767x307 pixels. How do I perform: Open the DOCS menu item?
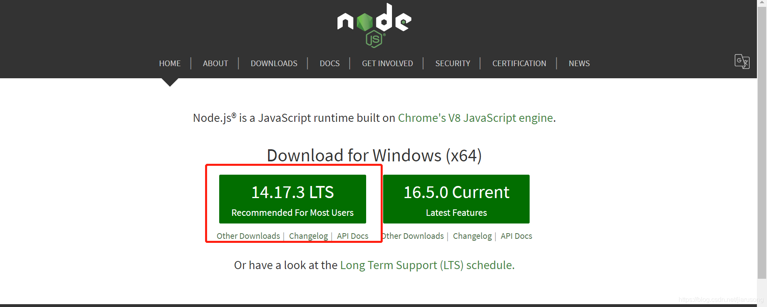tap(330, 63)
